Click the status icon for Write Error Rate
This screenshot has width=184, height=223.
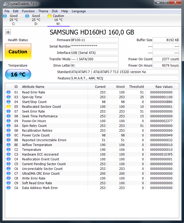pyautogui.click(x=9, y=178)
